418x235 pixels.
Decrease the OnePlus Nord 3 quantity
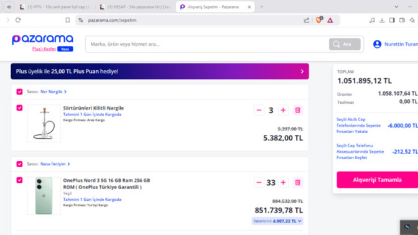[x=259, y=183]
